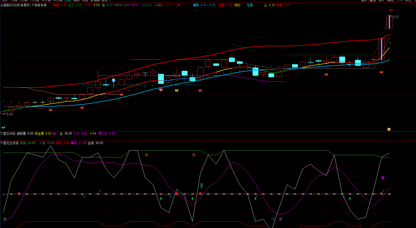Screen dimensions: 416x228
Task: Click the red diamond gem marker
Action: (x=161, y=90)
